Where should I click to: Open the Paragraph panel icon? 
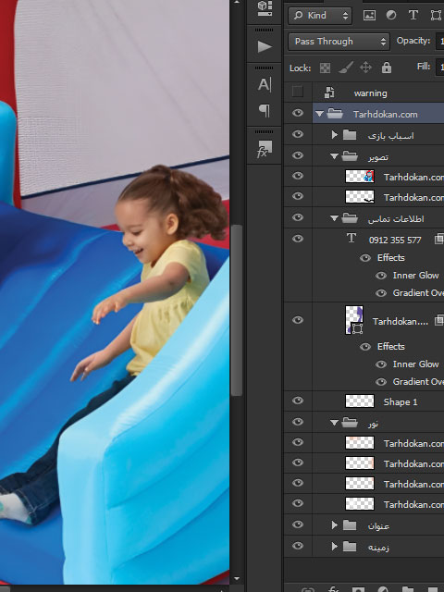[x=265, y=111]
